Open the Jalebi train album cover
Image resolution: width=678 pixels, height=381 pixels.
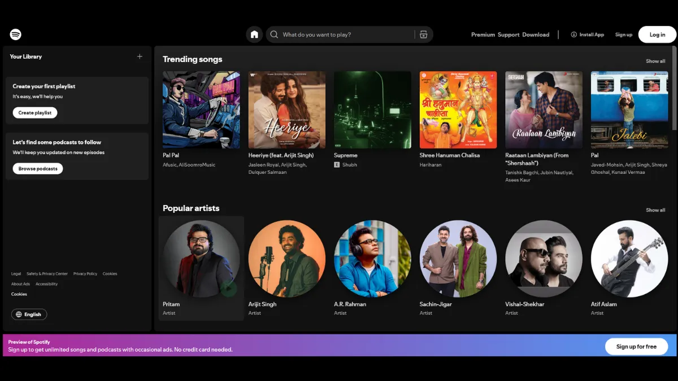click(x=629, y=110)
